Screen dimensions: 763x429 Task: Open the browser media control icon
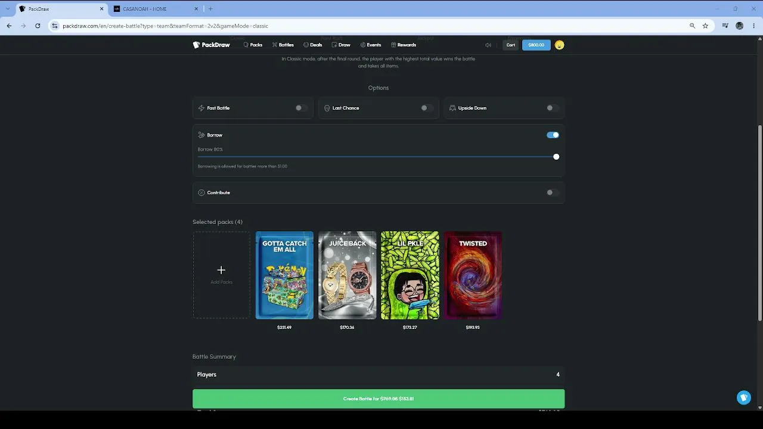point(725,26)
